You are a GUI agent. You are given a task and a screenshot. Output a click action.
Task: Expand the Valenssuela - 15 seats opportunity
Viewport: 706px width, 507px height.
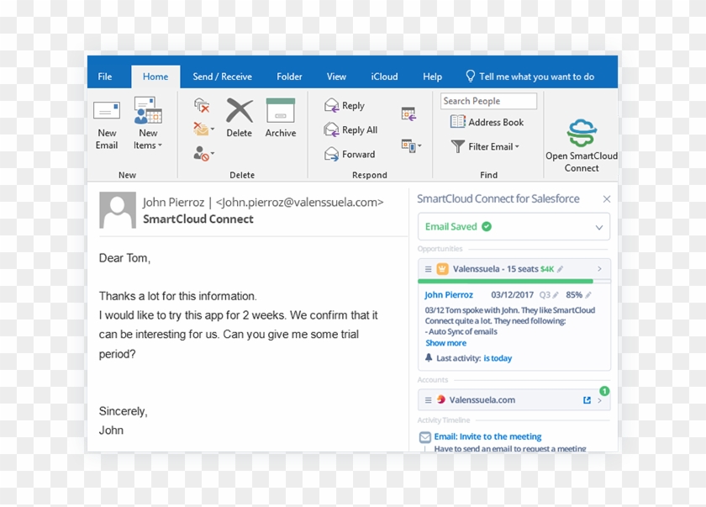click(599, 269)
